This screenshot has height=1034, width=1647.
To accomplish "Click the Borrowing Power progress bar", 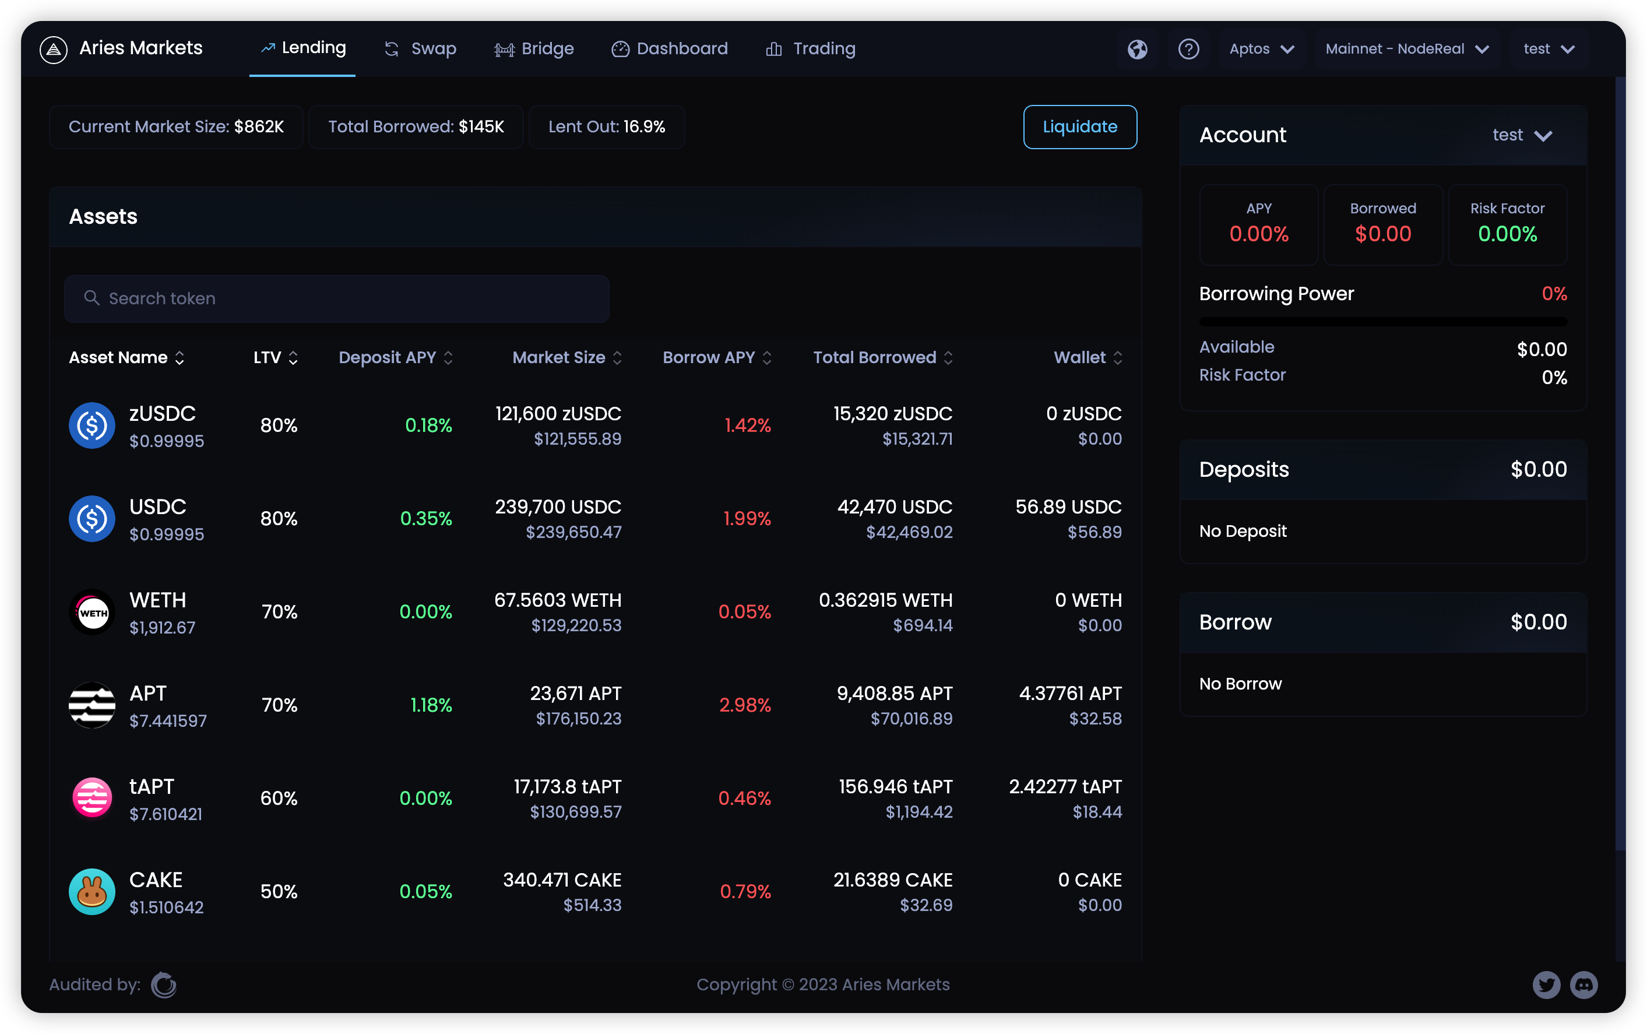I will pos(1382,321).
